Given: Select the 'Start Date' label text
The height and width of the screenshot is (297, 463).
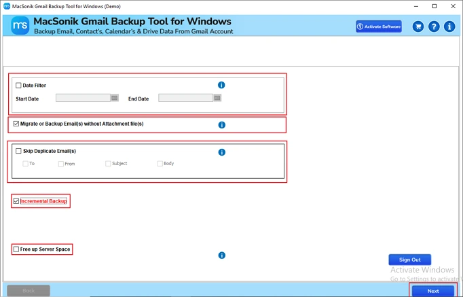Looking at the screenshot, I should 27,99.
